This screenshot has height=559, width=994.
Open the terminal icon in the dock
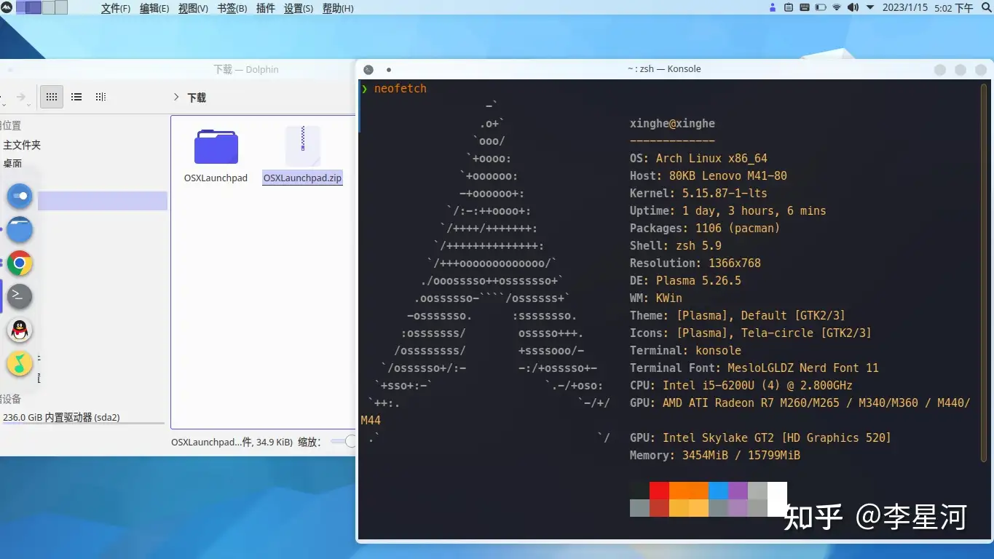coord(20,296)
